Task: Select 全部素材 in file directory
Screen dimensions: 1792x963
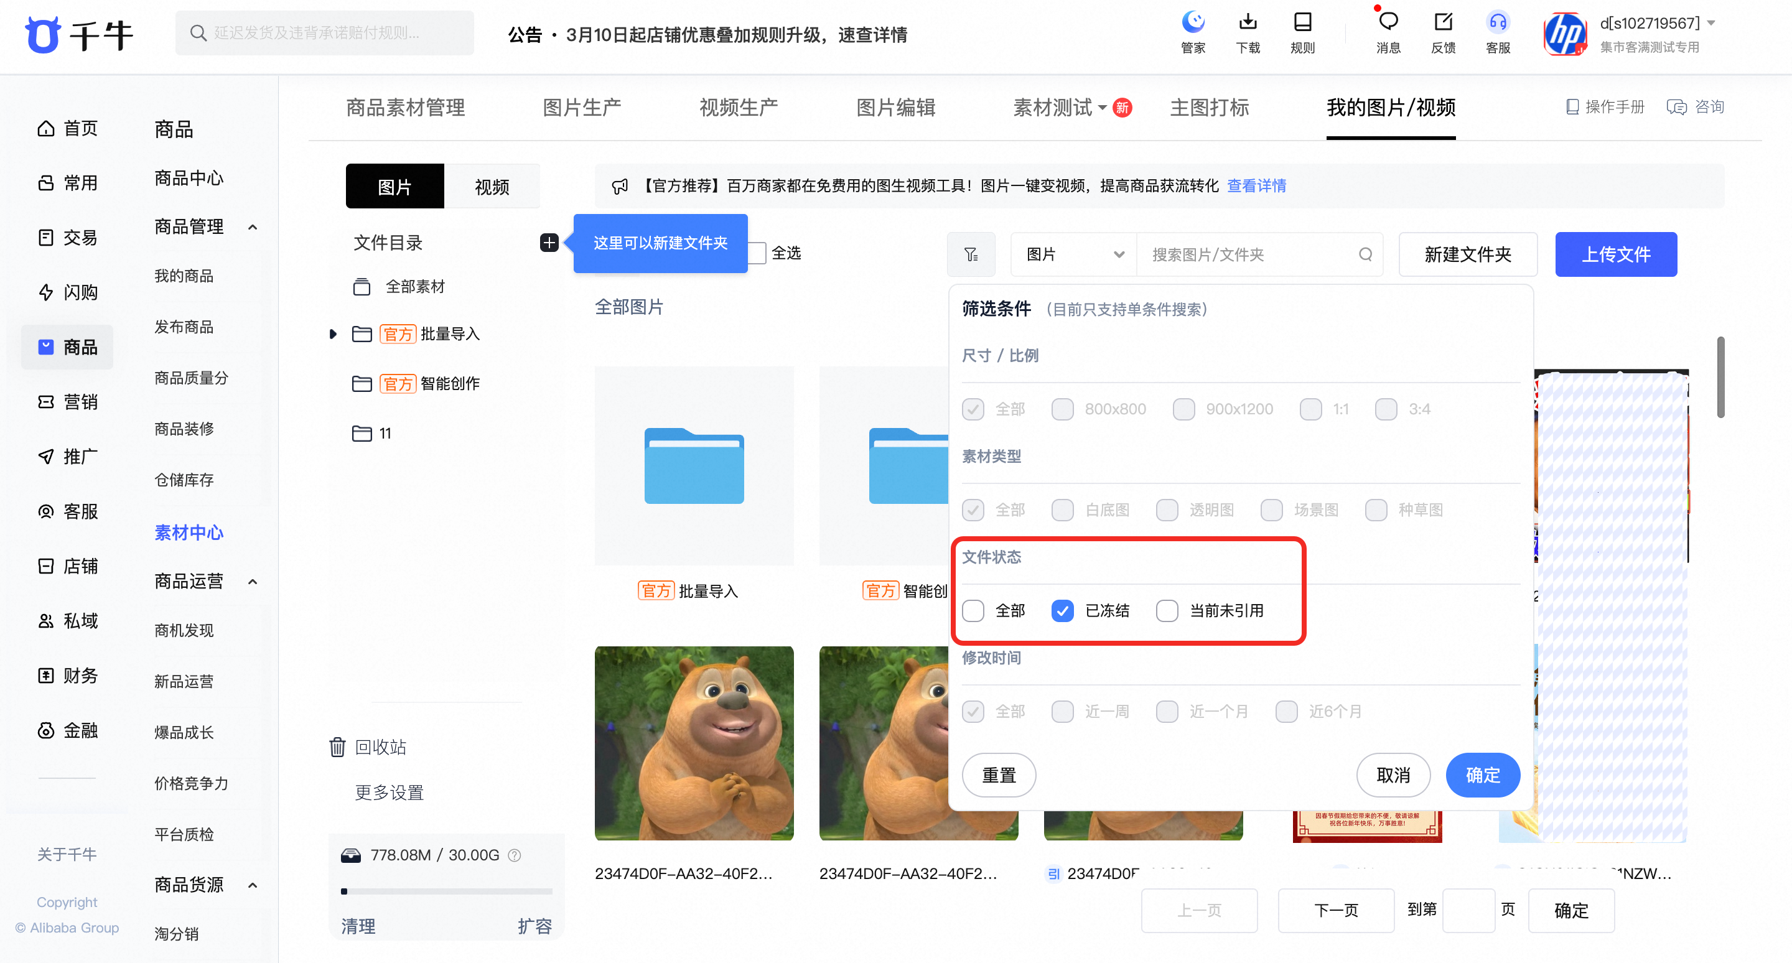Action: [400, 286]
